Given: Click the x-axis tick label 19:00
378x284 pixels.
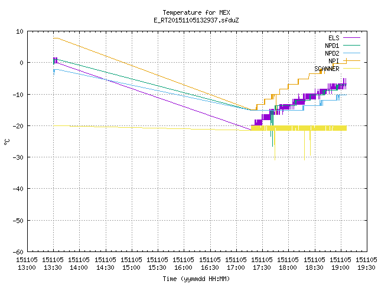Looking at the screenshot, I should [x=340, y=267].
